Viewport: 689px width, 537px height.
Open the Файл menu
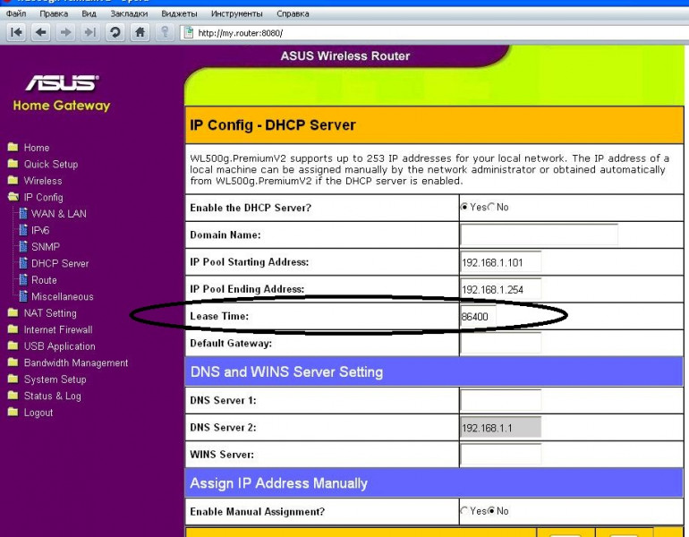16,13
